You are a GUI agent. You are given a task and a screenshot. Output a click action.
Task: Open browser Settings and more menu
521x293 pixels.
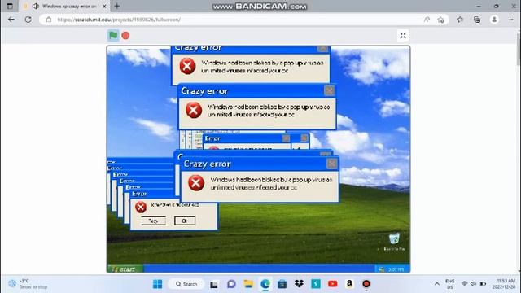pyautogui.click(x=512, y=20)
